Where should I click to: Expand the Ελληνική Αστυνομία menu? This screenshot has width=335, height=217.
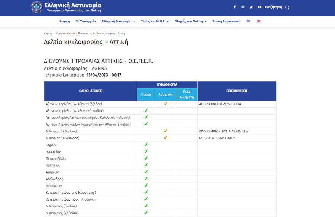[118, 21]
